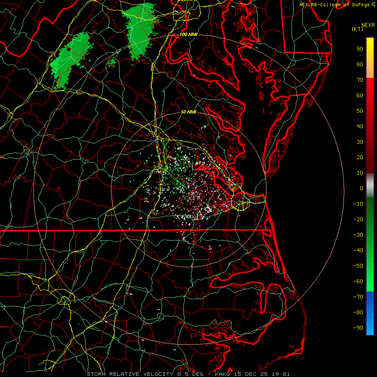Click the -10 scale value
Image resolution: width=377 pixels, height=377 pixels.
[x=358, y=204]
